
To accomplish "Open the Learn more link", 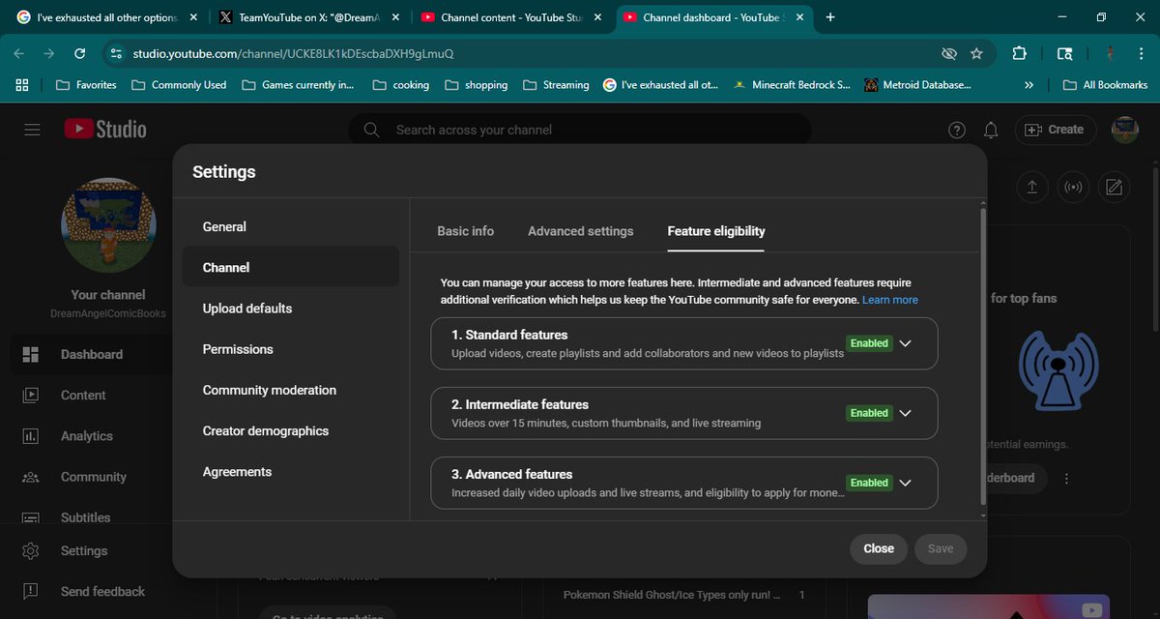I will 890,300.
